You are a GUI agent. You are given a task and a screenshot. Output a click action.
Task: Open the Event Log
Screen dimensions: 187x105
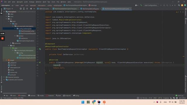pyautogui.click(x=179, y=96)
